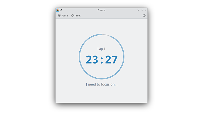
Task: Click the colon between timer digits
Action: 101,60
